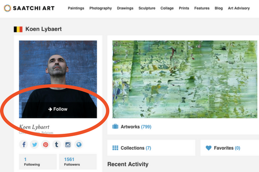The height and width of the screenshot is (172, 259).
Task: Click the Belgian flag icon
Action: coord(18,29)
